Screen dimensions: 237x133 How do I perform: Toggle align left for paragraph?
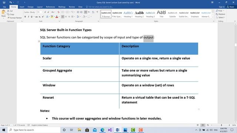63,17
